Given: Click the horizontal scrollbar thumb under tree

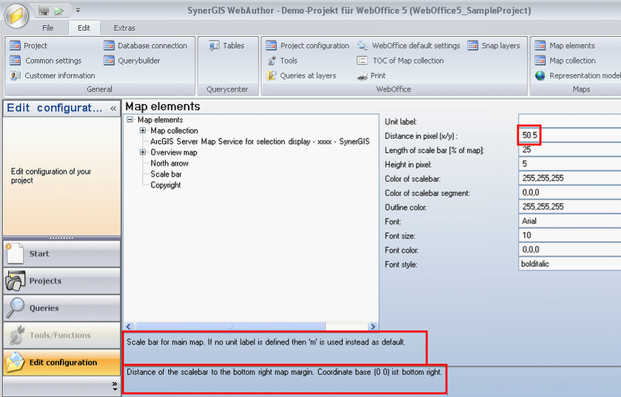Looking at the screenshot, I should 230,327.
